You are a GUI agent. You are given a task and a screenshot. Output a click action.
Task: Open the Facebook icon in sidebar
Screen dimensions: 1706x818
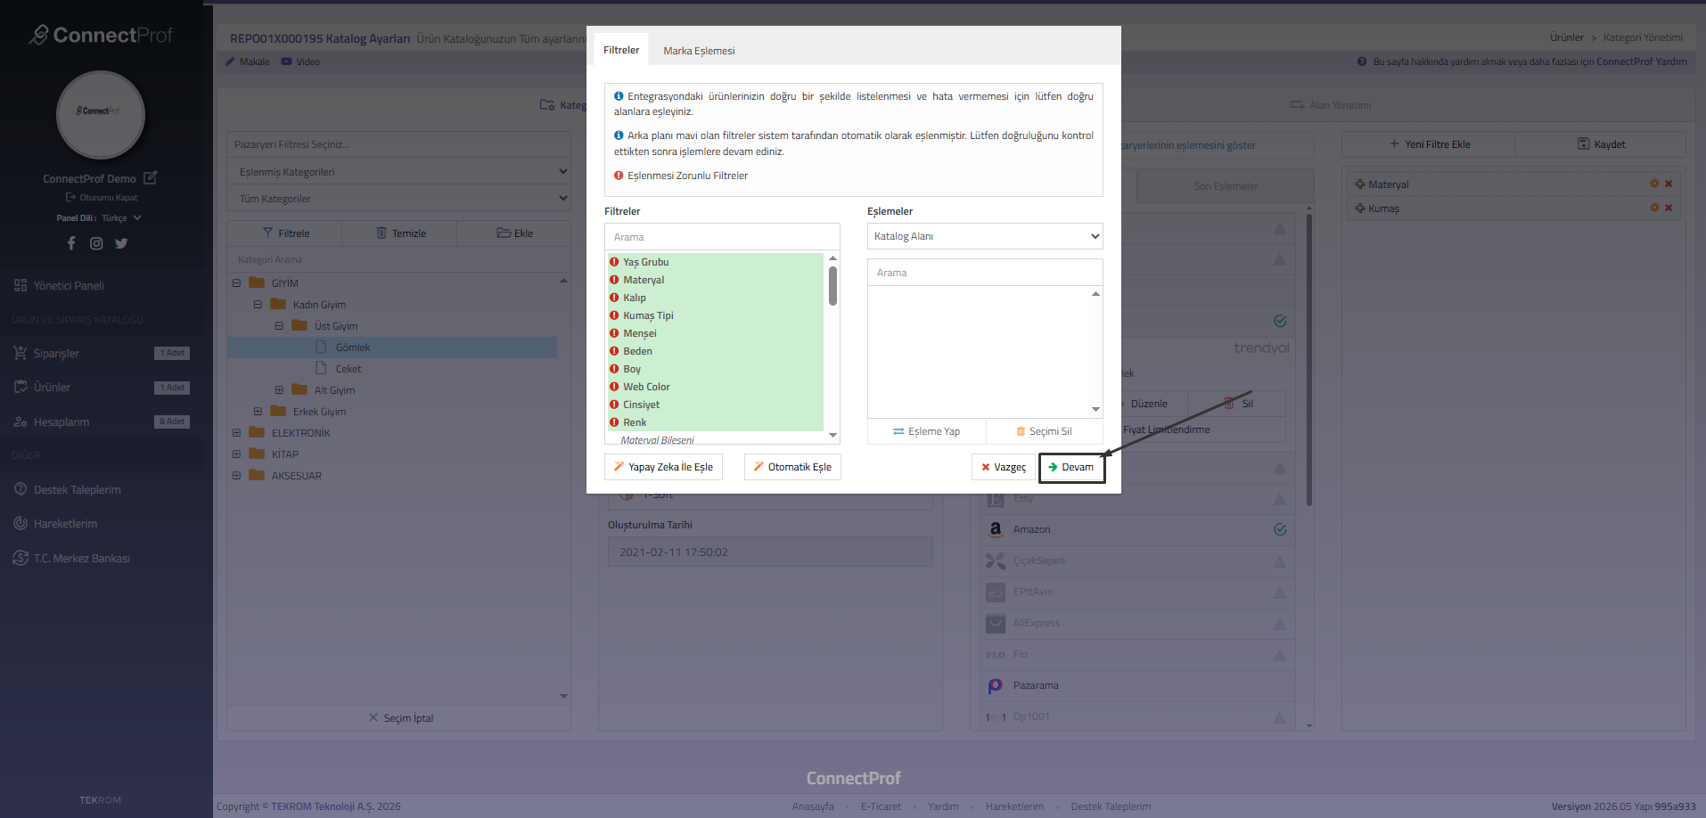pyautogui.click(x=71, y=243)
